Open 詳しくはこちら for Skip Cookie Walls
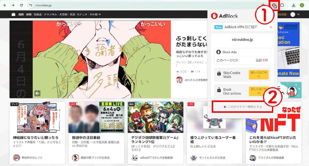 (x=259, y=75)
